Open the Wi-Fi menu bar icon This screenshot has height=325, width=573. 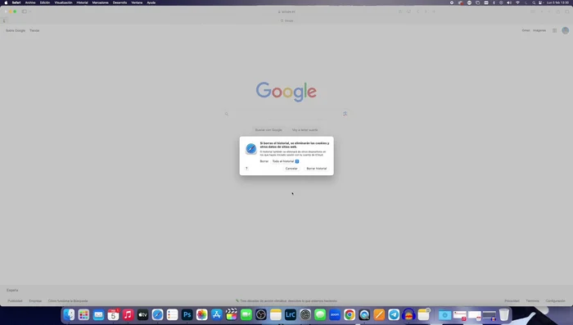pos(517,2)
